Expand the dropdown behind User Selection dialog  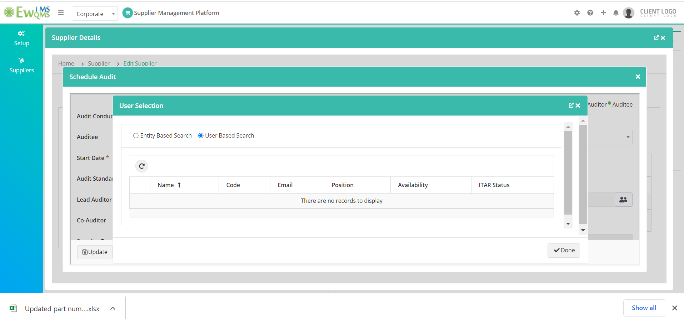pos(628,137)
